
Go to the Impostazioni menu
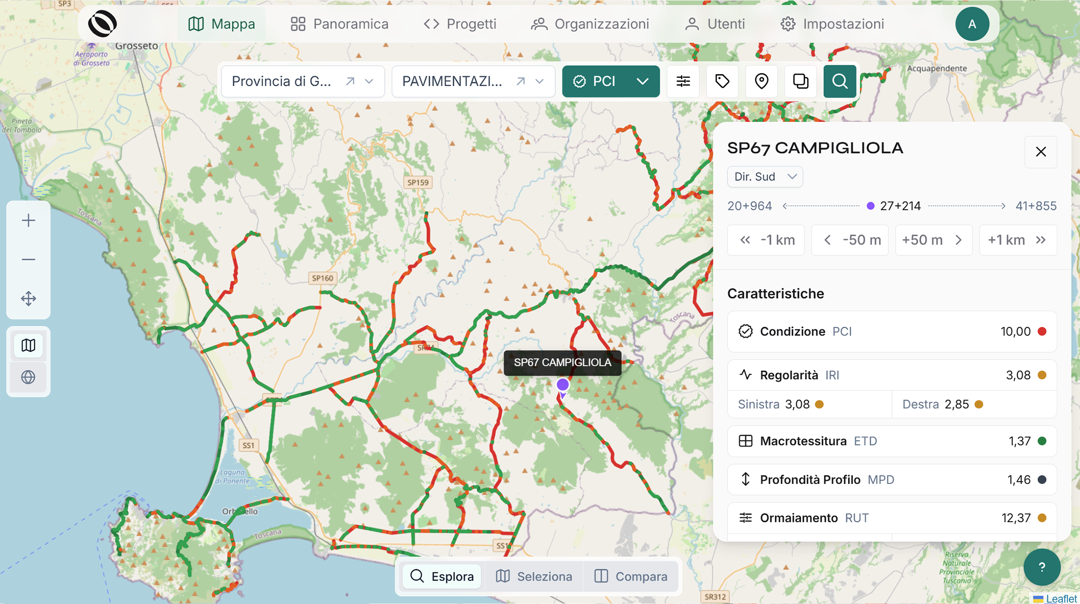click(832, 24)
